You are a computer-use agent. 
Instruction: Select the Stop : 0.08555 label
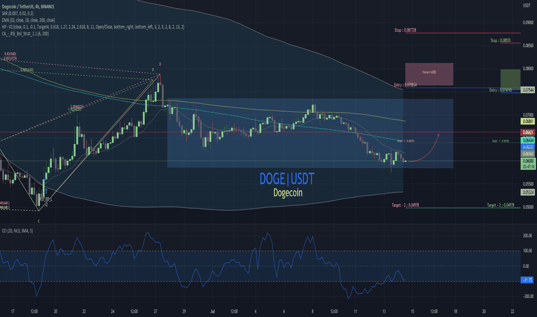click(x=500, y=40)
